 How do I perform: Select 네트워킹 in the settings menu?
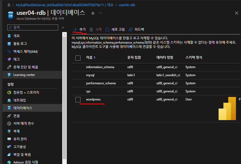click(x=19, y=100)
